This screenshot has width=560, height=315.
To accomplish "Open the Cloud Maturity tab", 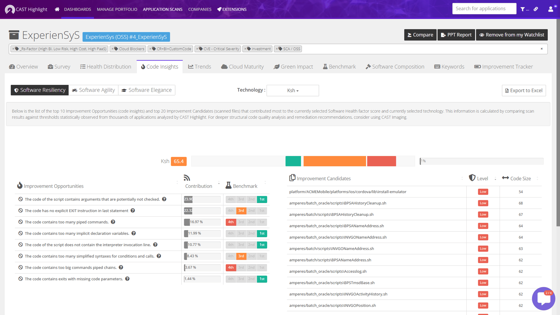I will (x=242, y=67).
